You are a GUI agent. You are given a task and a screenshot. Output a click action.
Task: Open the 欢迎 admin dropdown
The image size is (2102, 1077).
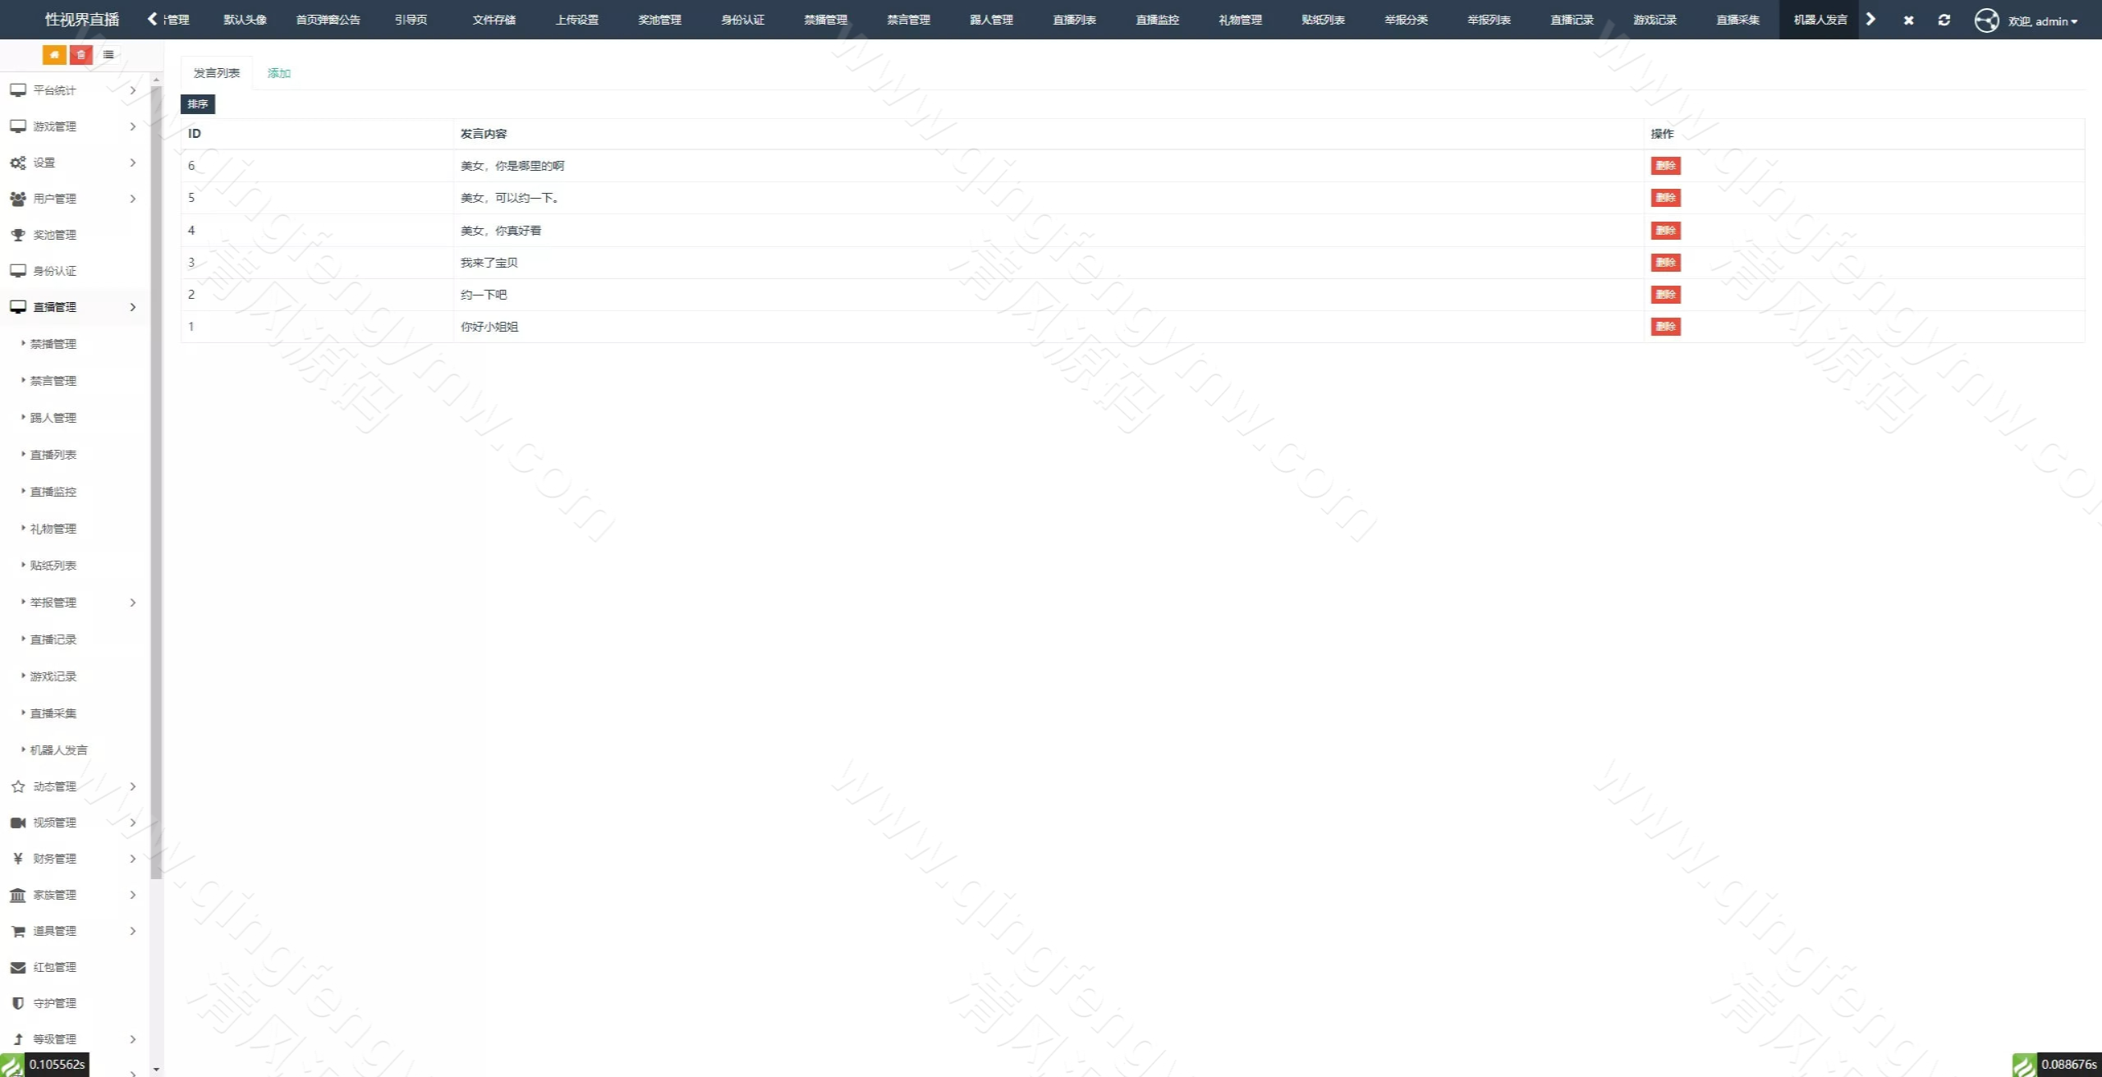coord(2043,21)
